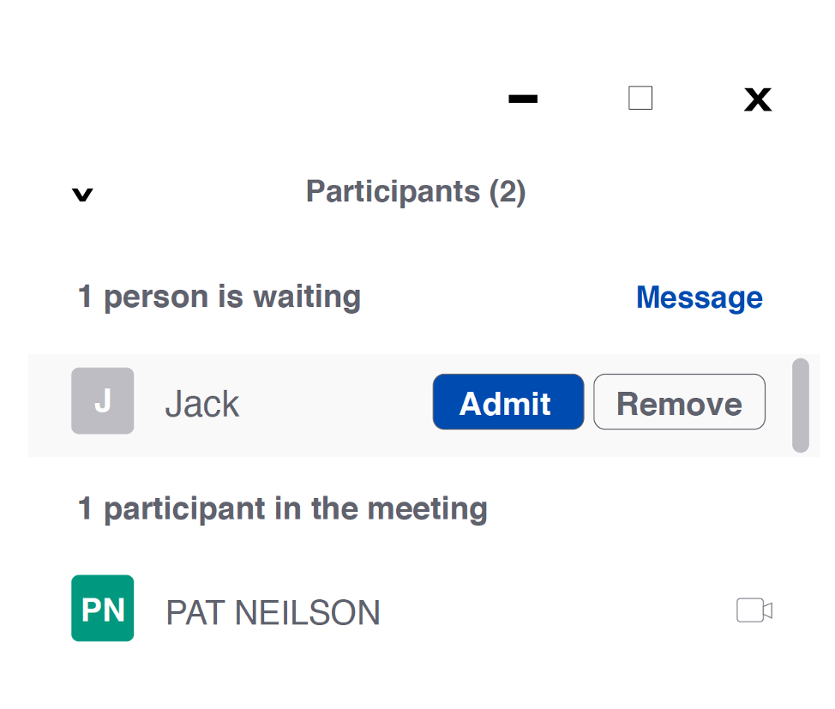Select Jack's gray J avatar

[x=102, y=400]
